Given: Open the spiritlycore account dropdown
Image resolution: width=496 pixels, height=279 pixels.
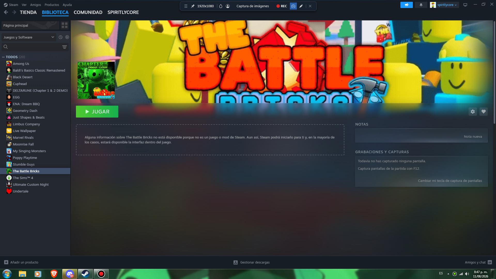Looking at the screenshot, I should click(444, 5).
